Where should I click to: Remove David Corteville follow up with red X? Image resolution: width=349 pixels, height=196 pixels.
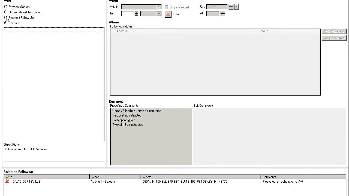pos(7,182)
